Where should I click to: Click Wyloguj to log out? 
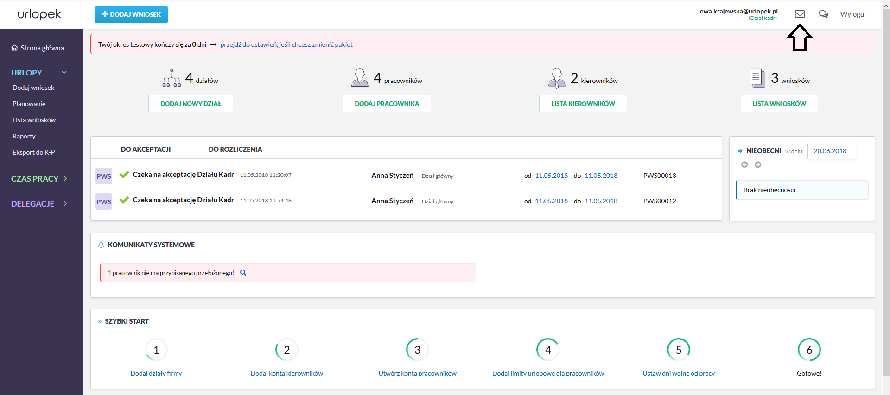pos(853,14)
